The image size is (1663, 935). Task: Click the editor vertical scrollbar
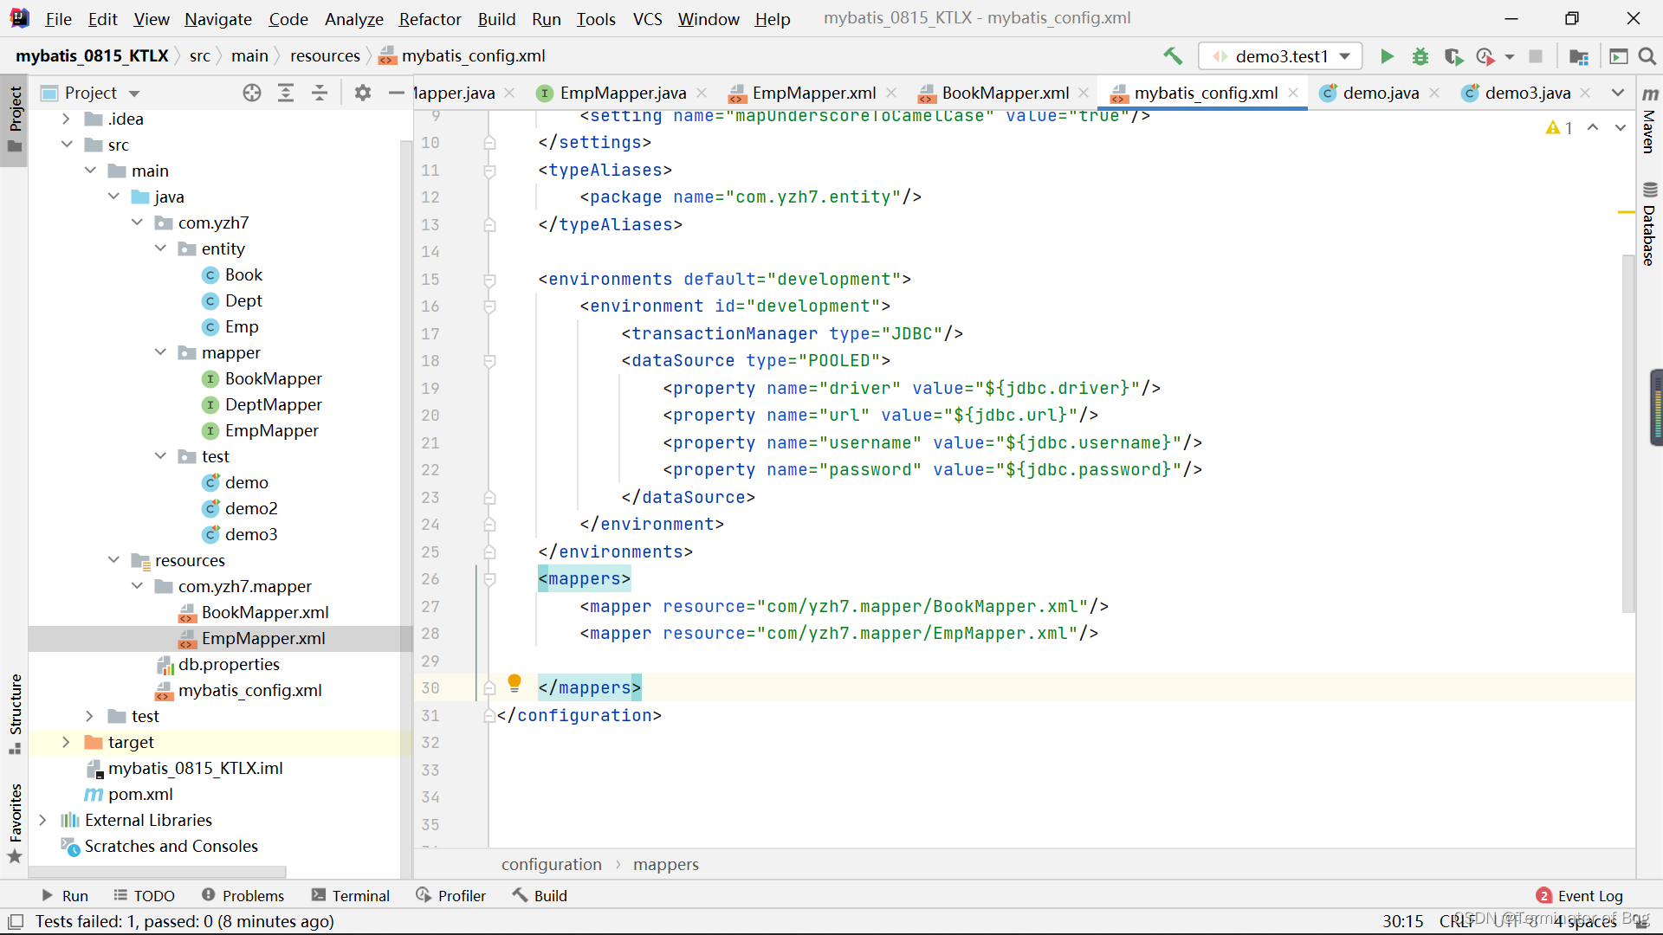point(1627,433)
